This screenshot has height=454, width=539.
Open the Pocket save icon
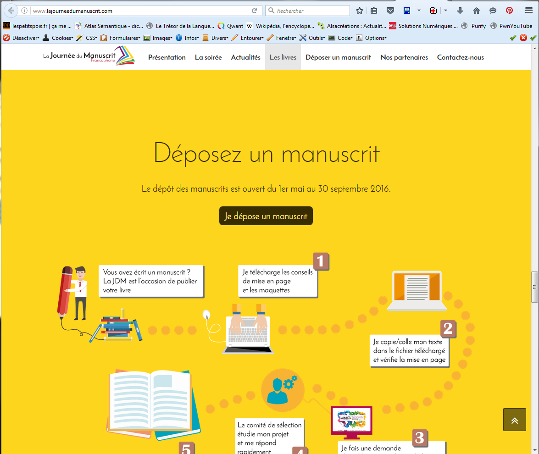(390, 11)
